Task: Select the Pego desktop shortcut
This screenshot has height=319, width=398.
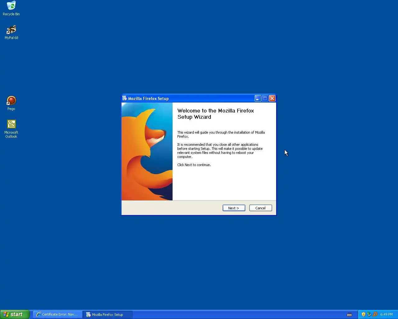Action: [11, 103]
